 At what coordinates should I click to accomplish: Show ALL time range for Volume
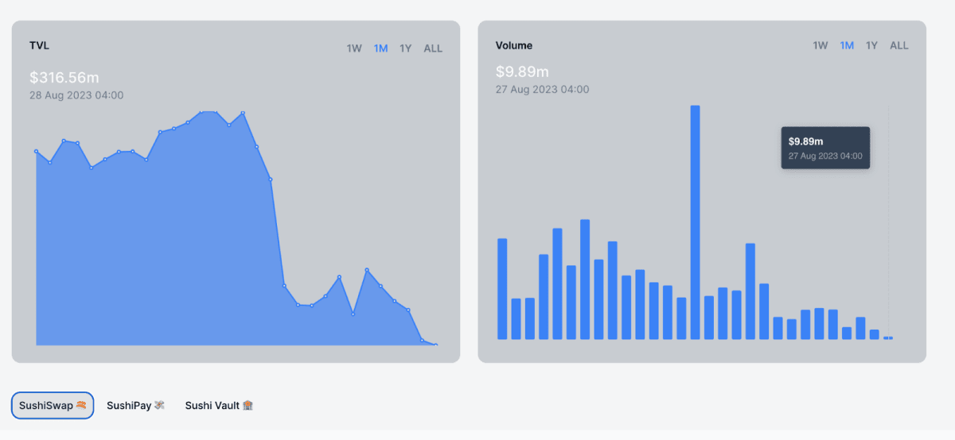(899, 45)
